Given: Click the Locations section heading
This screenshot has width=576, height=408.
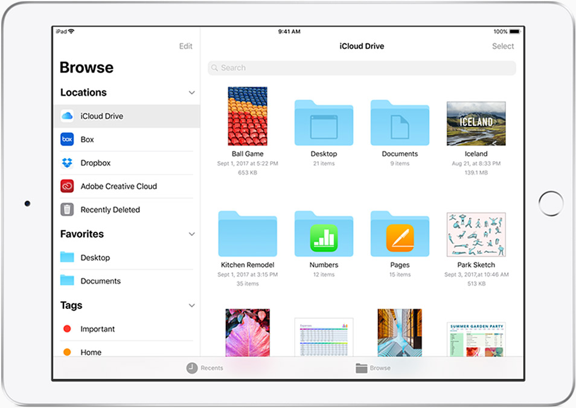Looking at the screenshot, I should 83,92.
